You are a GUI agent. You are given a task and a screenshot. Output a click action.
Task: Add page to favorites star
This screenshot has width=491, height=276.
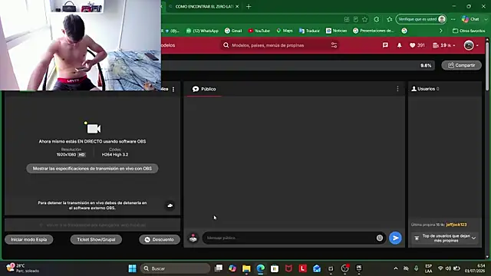[365, 19]
